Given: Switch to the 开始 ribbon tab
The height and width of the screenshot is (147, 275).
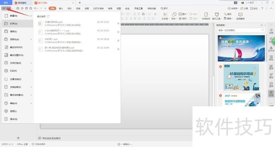Looking at the screenshot, I should point(52,8).
